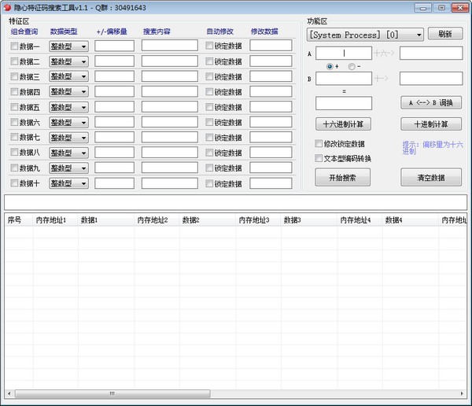Focus the B value input field
This screenshot has width=472, height=406.
(x=344, y=79)
